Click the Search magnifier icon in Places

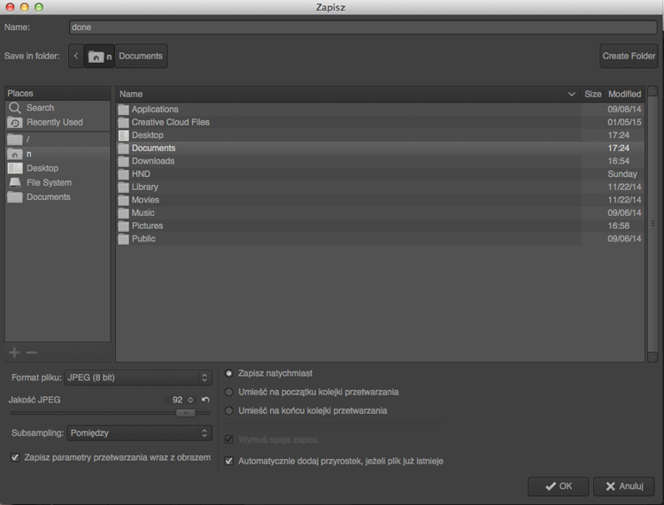[15, 108]
